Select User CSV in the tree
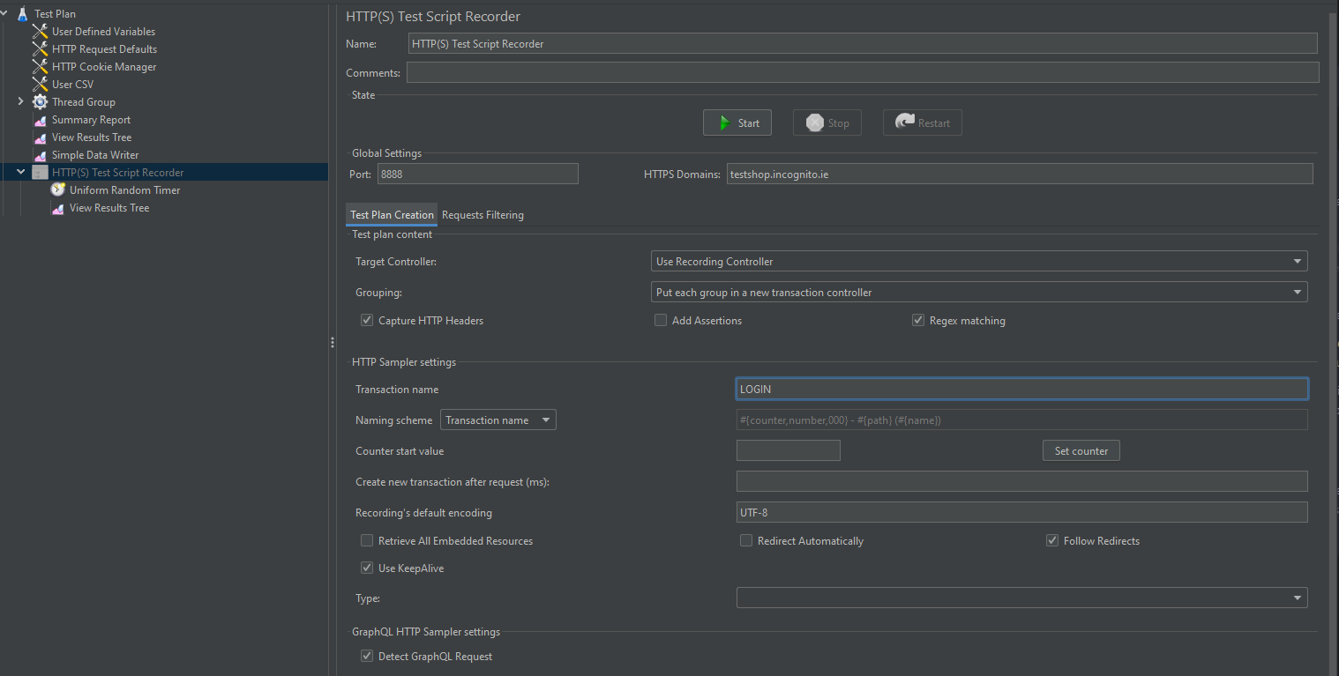 coord(72,85)
